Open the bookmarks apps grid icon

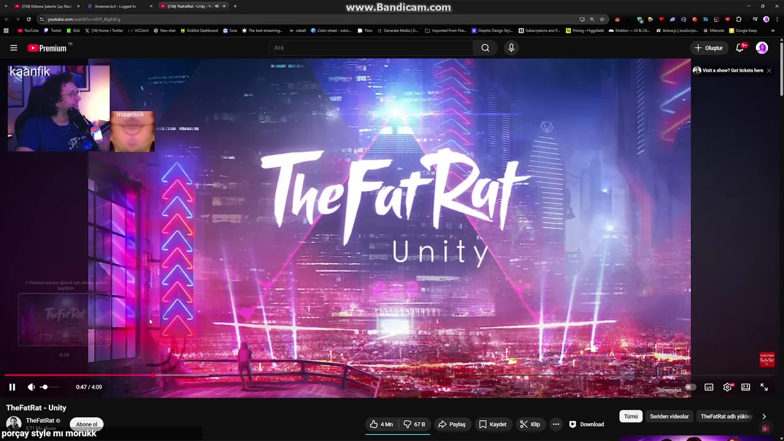[6, 30]
